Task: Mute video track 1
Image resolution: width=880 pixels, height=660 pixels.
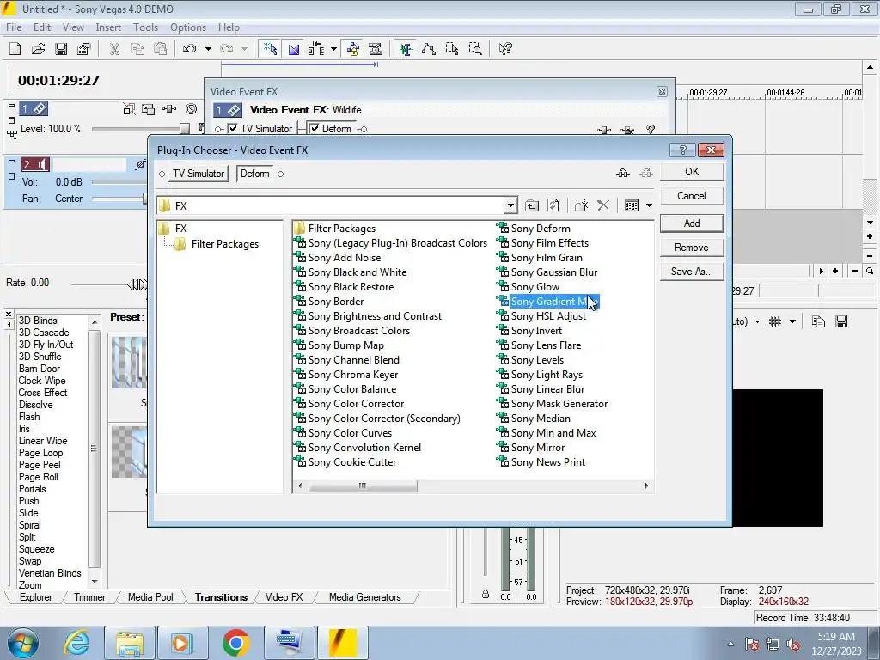Action: [192, 109]
